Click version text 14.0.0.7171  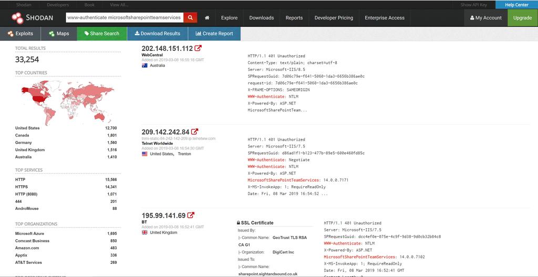coord(336,180)
